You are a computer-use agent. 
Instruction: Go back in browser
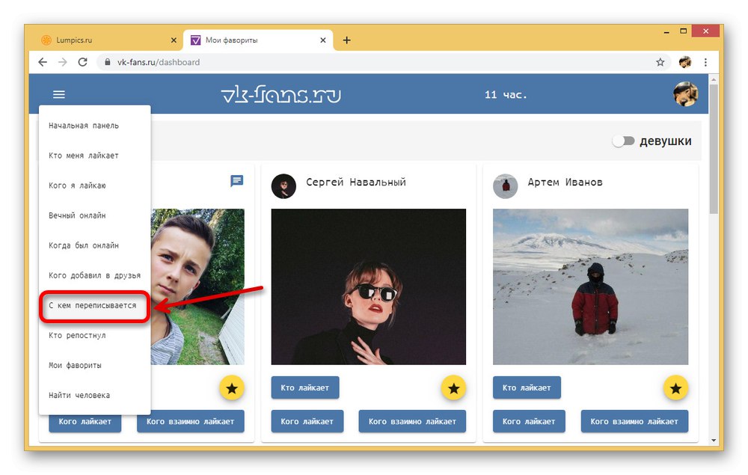[43, 62]
